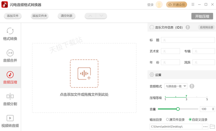The width and height of the screenshot is (216, 131).
Task: Open the 音频分割 audio split section
Action: coord(10,99)
